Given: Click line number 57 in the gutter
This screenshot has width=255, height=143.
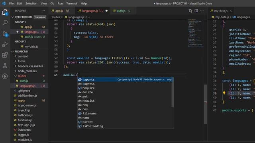Looking at the screenshot, I should (x=56, y=58).
